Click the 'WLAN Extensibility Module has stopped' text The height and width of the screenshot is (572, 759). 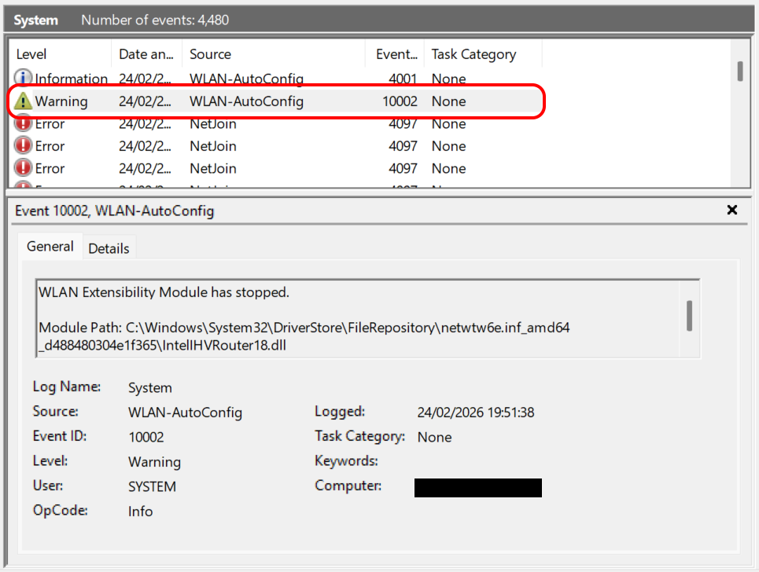coord(164,292)
